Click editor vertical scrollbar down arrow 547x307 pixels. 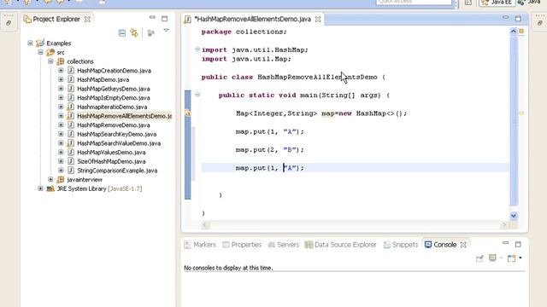(x=513, y=216)
